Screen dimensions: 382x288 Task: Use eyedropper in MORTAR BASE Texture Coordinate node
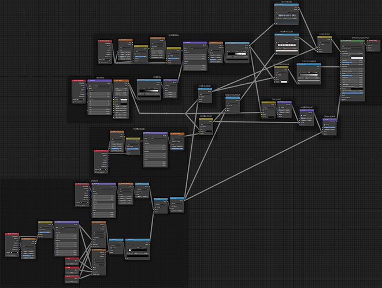[x=106, y=169]
